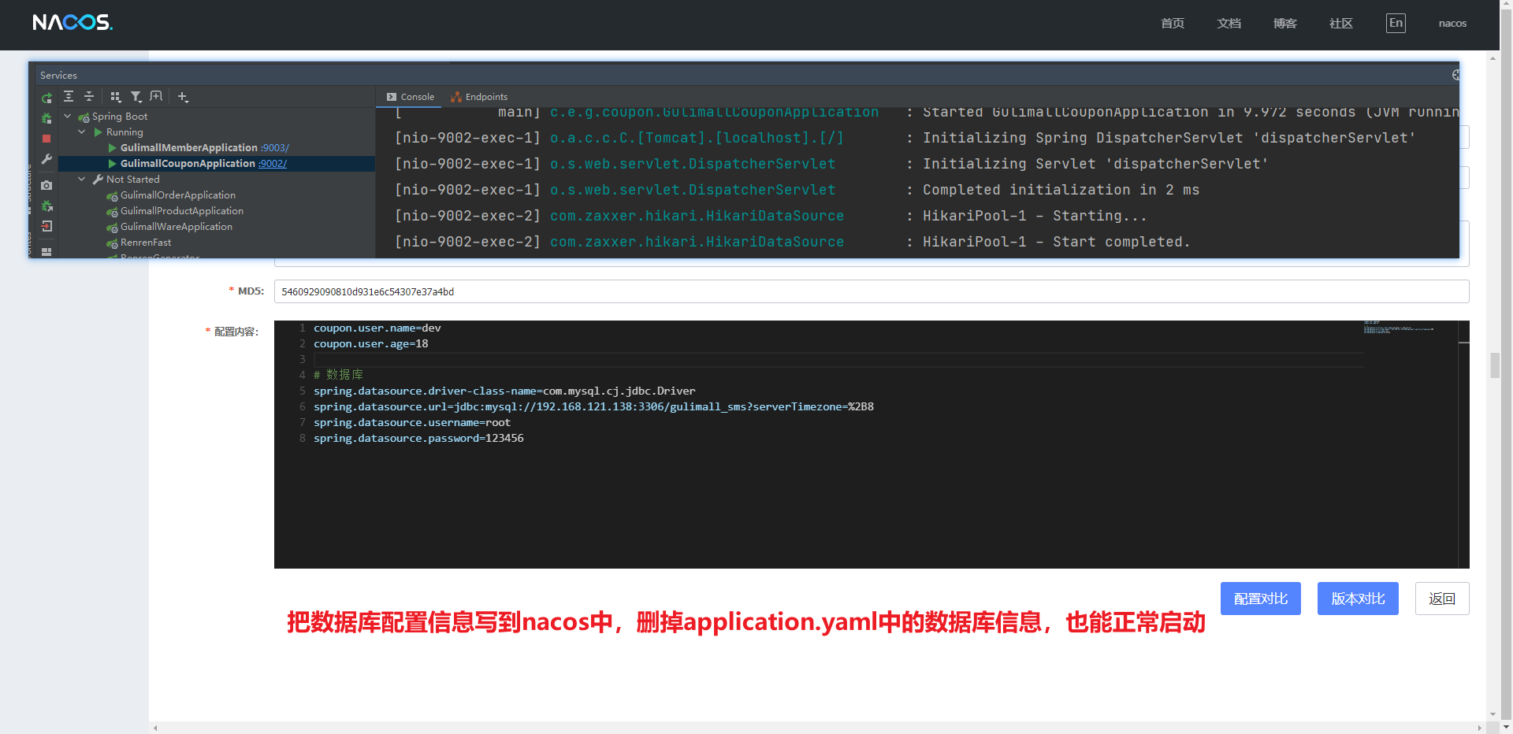This screenshot has width=1513, height=734.
Task: Click the 返回 button
Action: click(x=1442, y=599)
